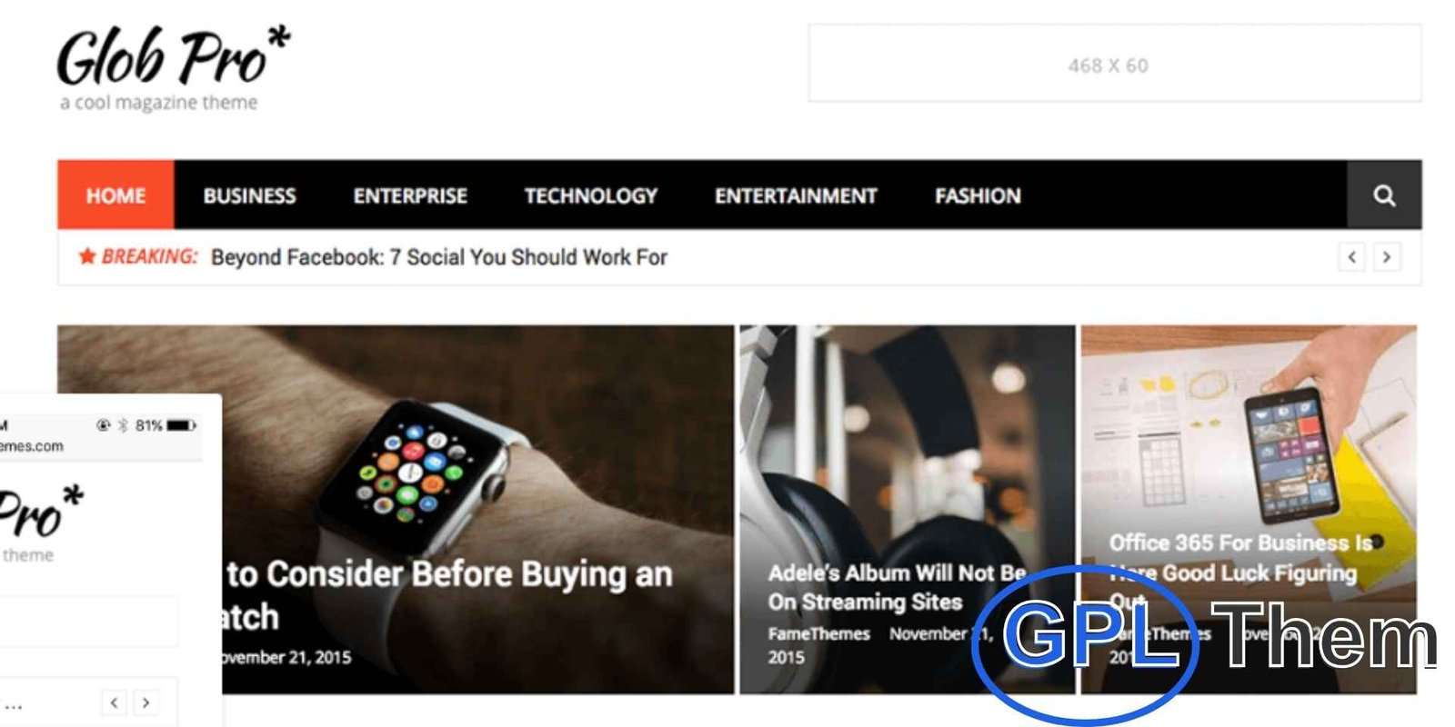Show next breaking news headline arrow
The height and width of the screenshot is (727, 1455).
click(1386, 257)
